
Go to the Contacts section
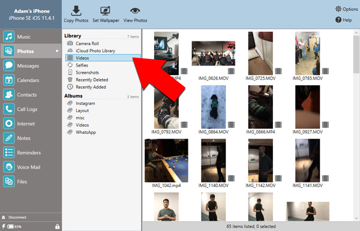[31, 95]
